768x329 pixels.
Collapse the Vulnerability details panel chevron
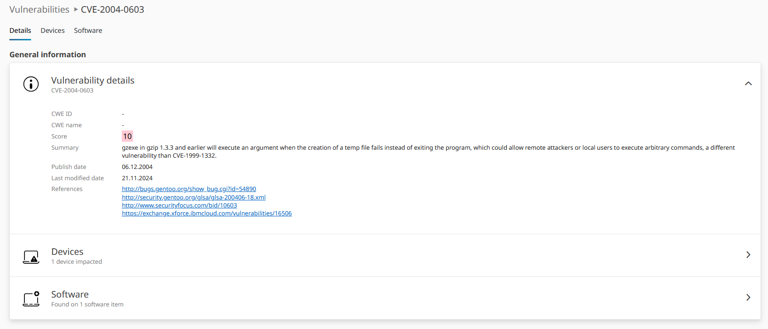point(748,84)
